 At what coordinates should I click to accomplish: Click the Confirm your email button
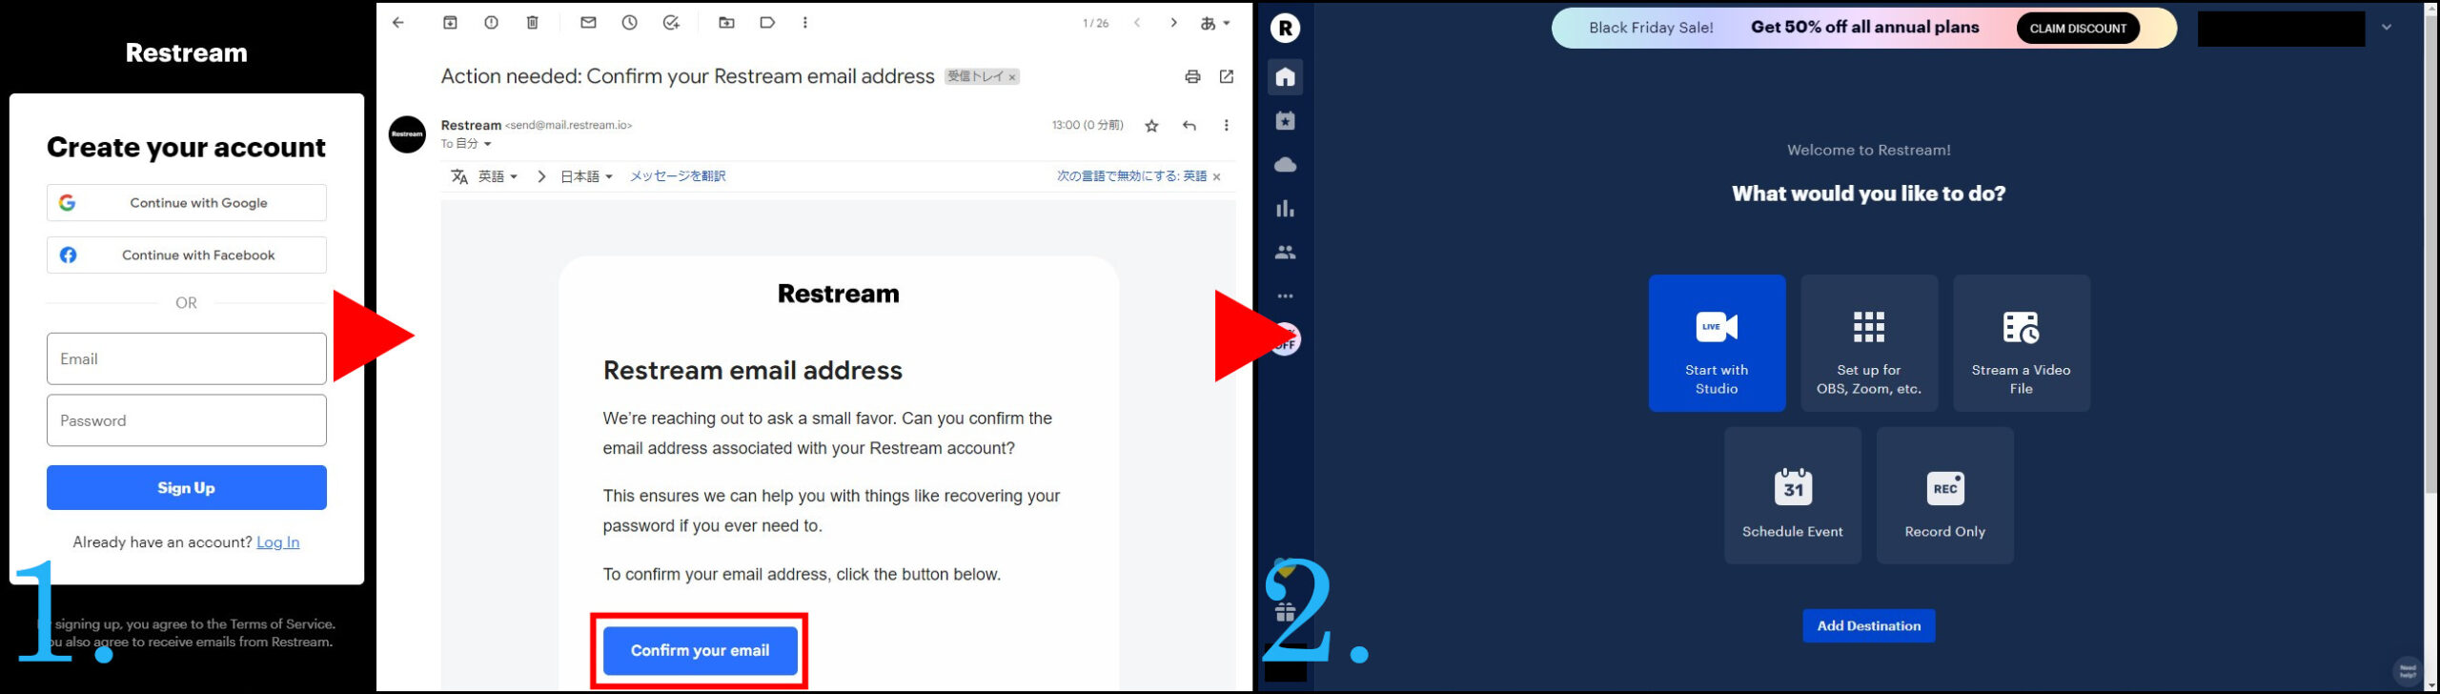[x=700, y=650]
